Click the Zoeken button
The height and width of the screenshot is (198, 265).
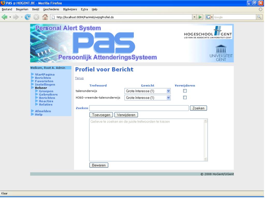pos(198,108)
